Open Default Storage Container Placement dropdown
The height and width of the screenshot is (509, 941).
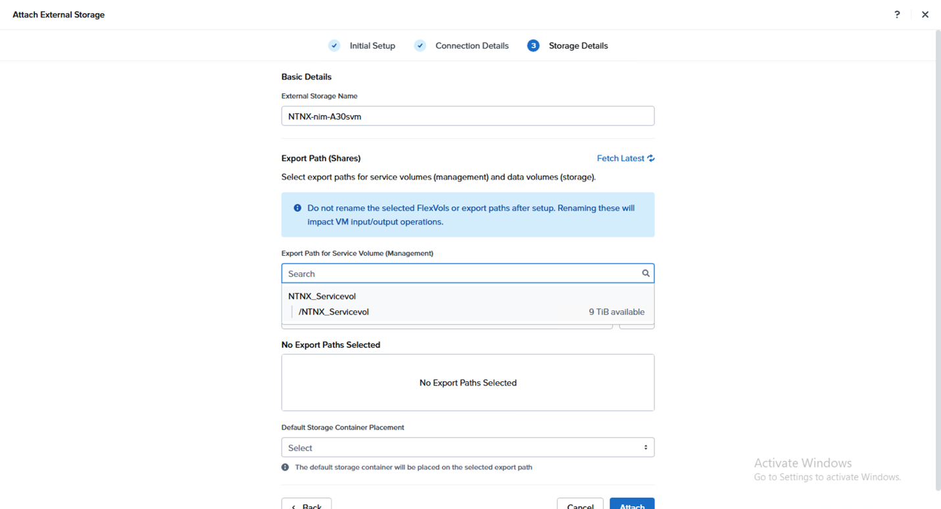[468, 447]
